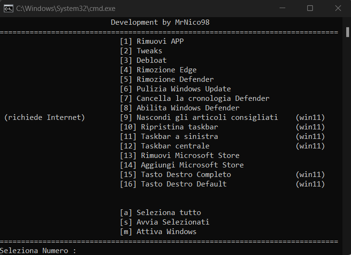351x255 pixels.
Task: Choose the [2] Tweaks menu entry
Action: [141, 51]
